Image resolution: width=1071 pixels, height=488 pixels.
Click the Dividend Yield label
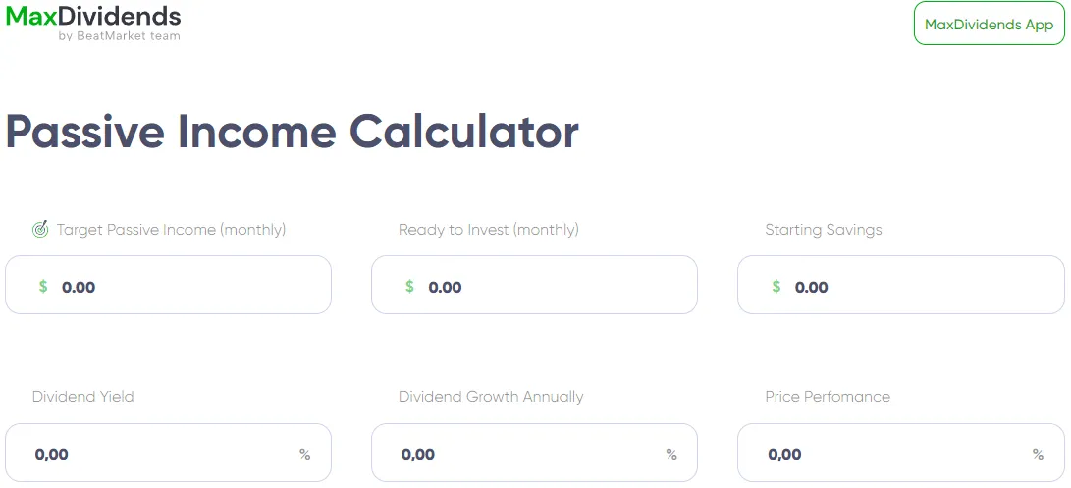(83, 397)
